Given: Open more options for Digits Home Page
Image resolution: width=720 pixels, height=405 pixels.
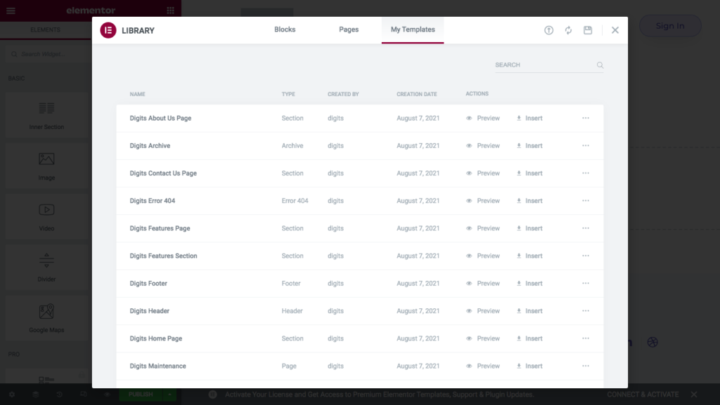Looking at the screenshot, I should point(586,338).
